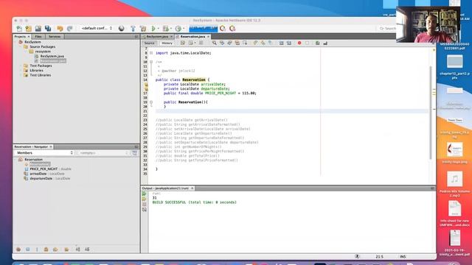Select Test Libraries in Projects tree
The image size is (472, 265).
(x=41, y=75)
